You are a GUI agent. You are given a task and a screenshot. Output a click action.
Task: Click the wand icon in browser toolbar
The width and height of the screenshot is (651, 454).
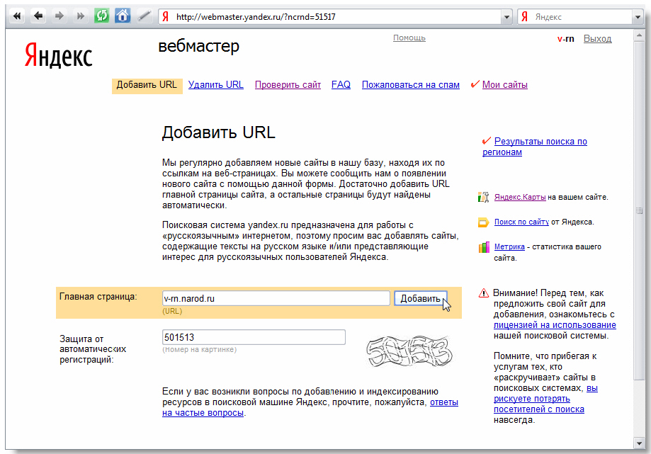[144, 16]
